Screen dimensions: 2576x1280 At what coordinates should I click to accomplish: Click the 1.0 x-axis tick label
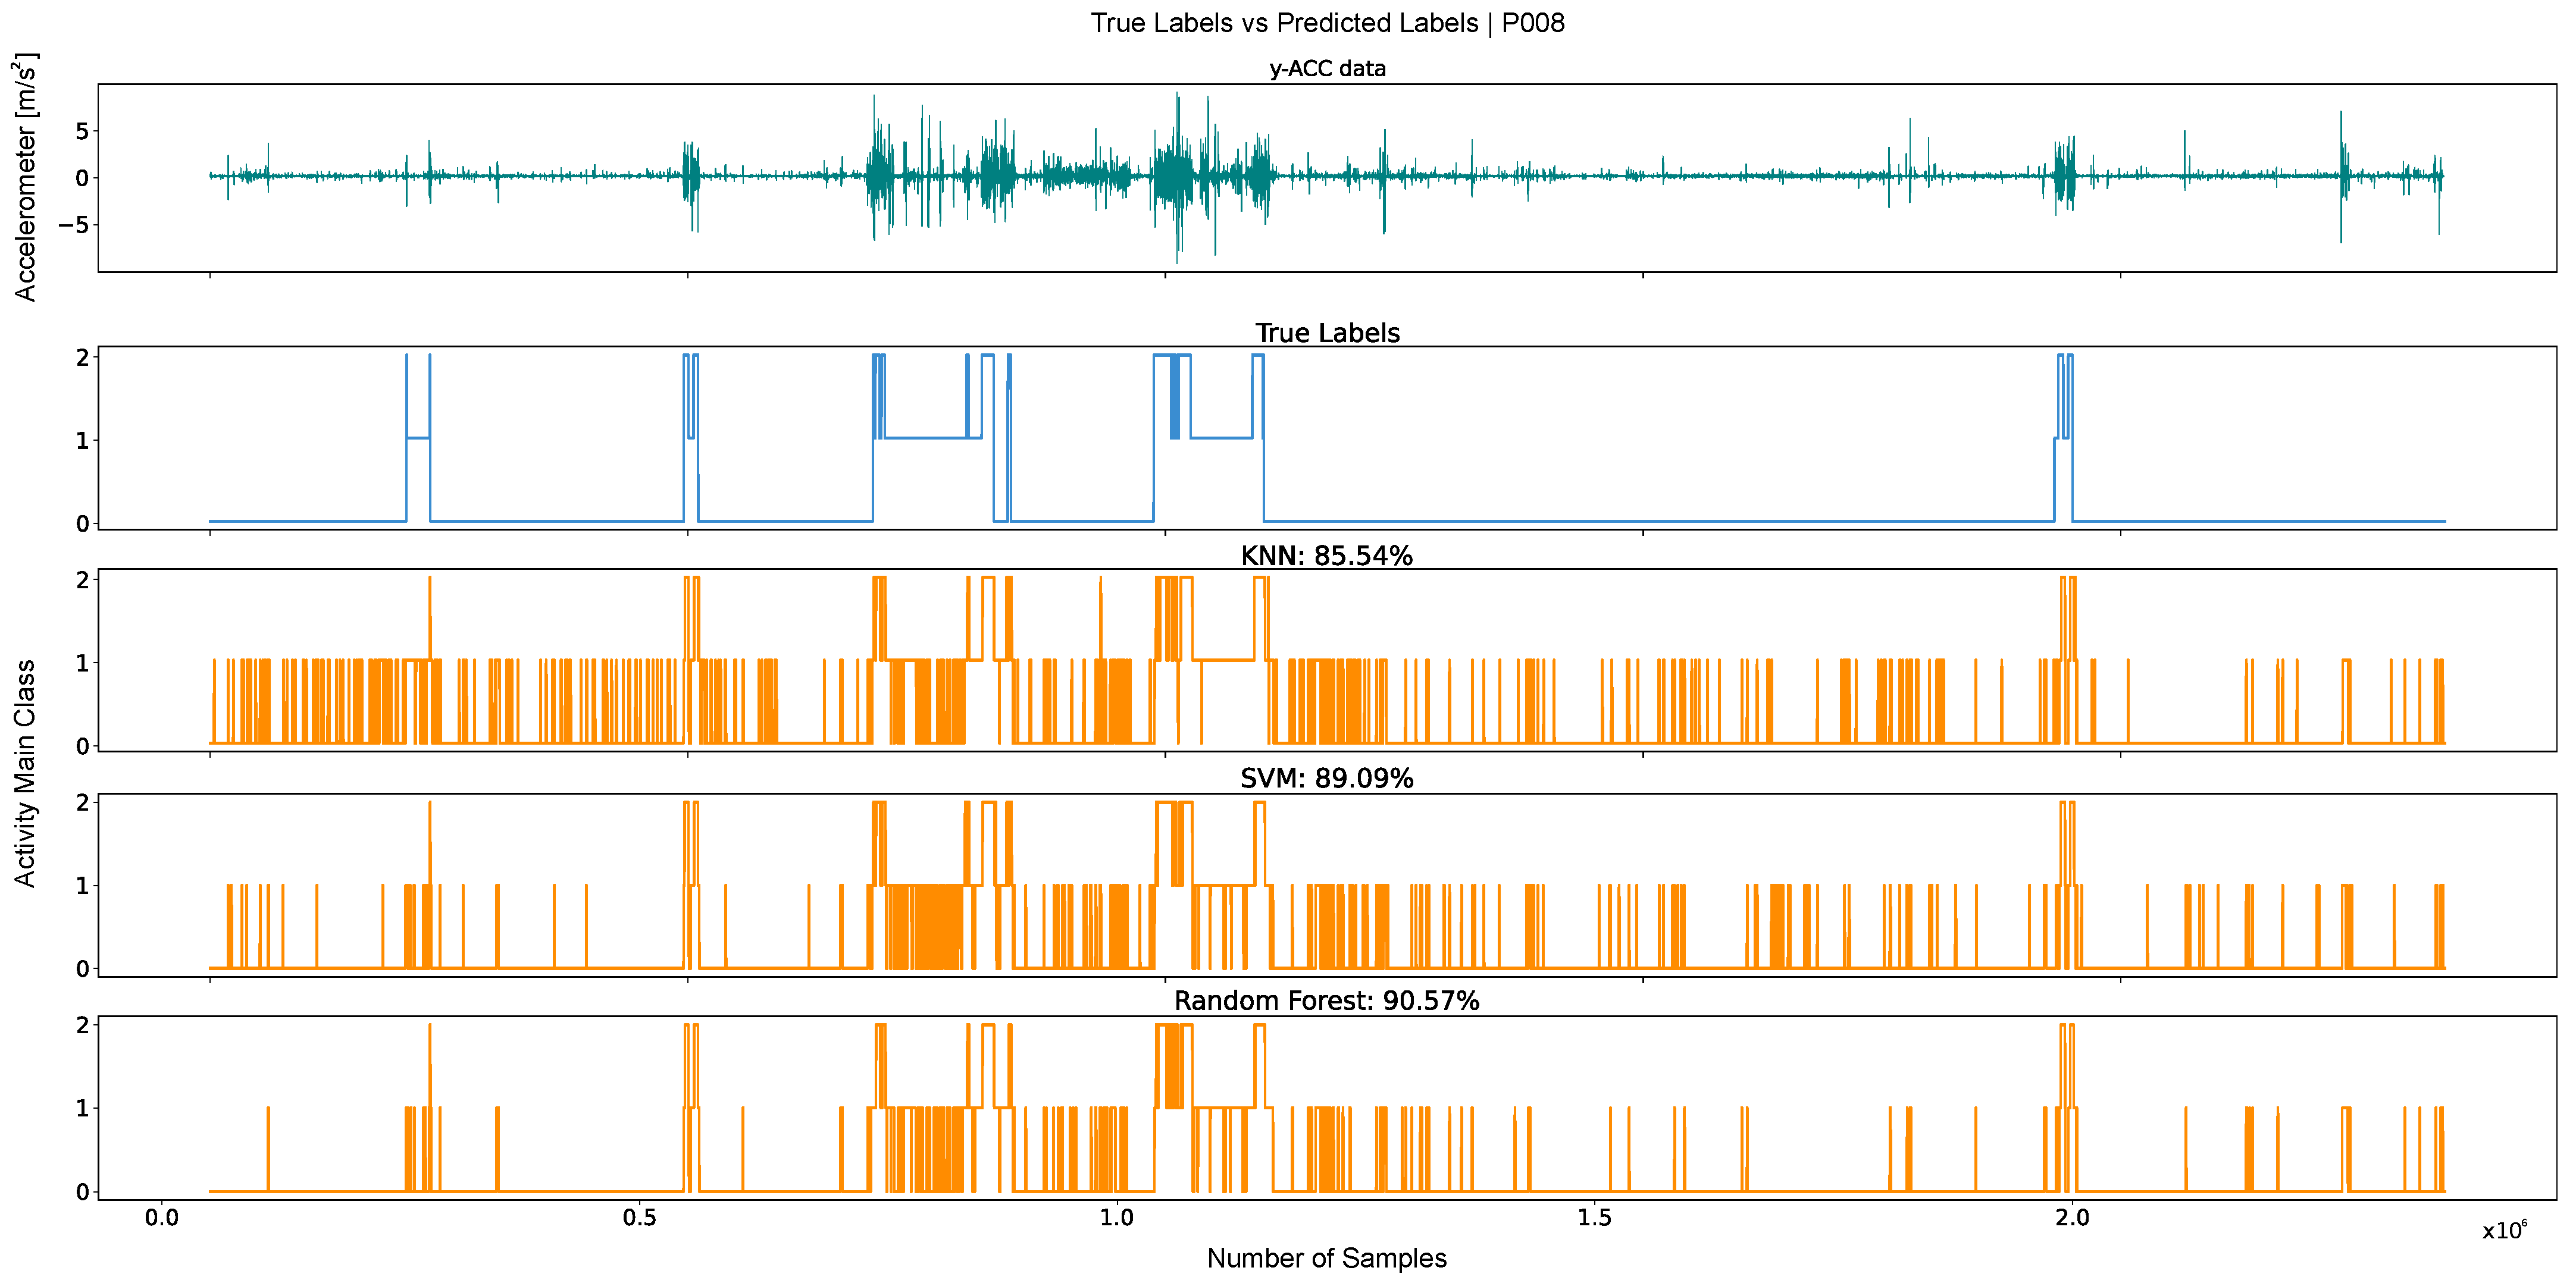click(1117, 1218)
